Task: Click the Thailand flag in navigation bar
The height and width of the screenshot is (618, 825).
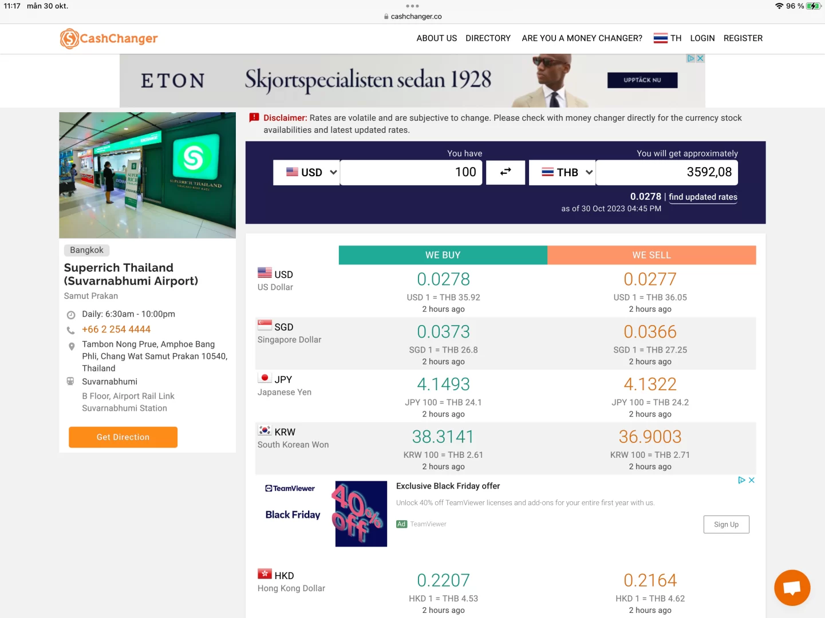Action: point(661,38)
